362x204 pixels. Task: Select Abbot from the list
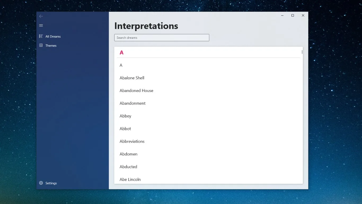[209, 129]
